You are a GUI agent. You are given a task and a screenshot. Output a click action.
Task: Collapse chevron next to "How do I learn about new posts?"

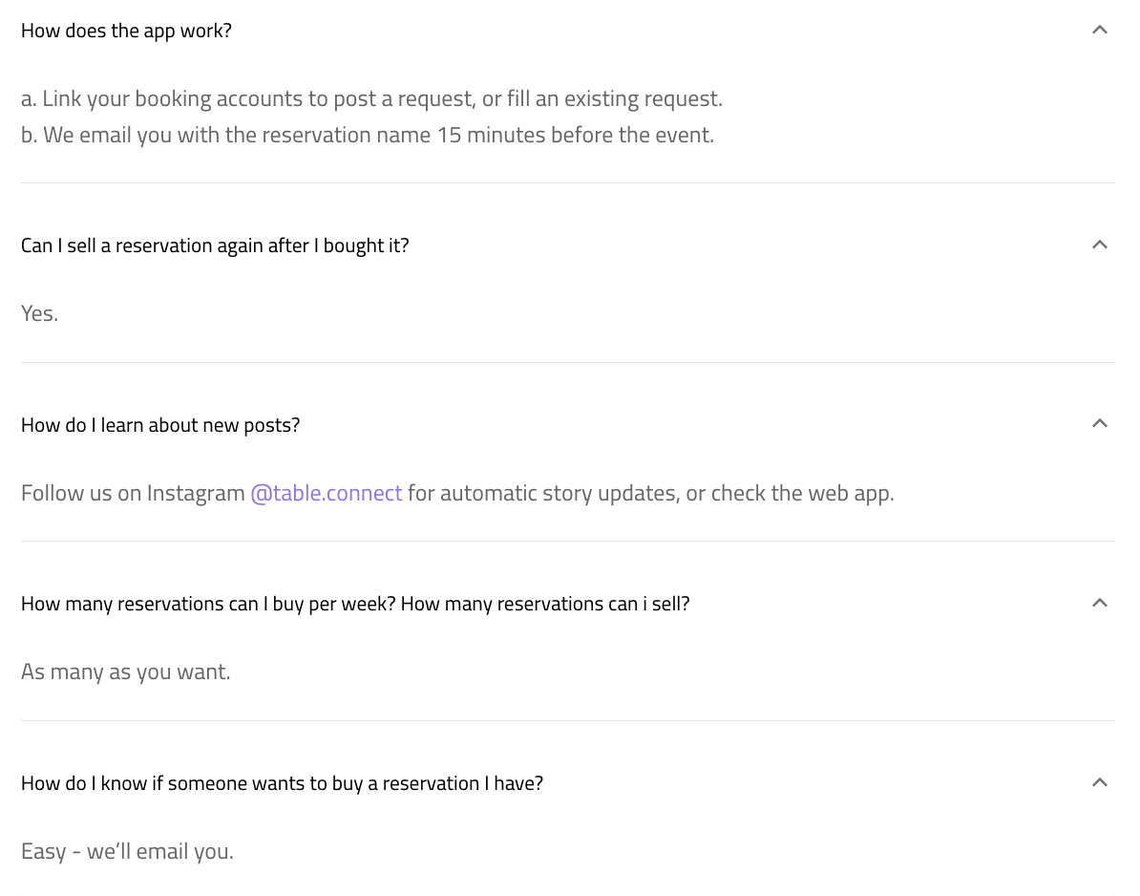(x=1099, y=424)
